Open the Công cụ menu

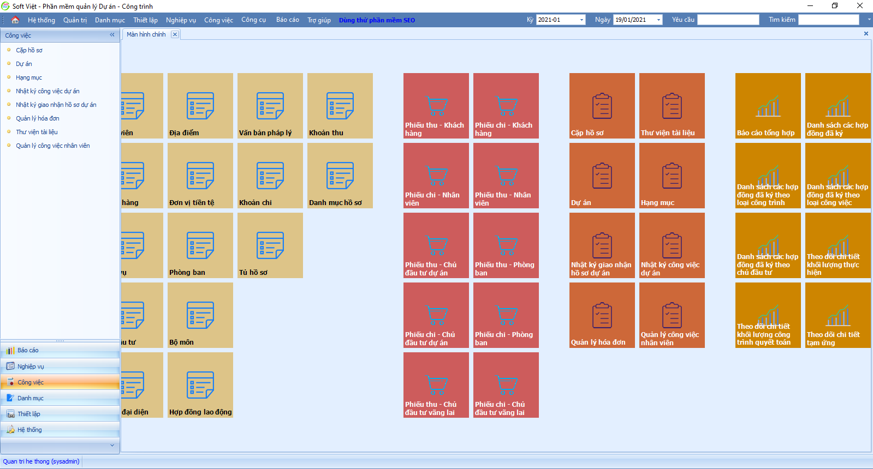pos(254,20)
